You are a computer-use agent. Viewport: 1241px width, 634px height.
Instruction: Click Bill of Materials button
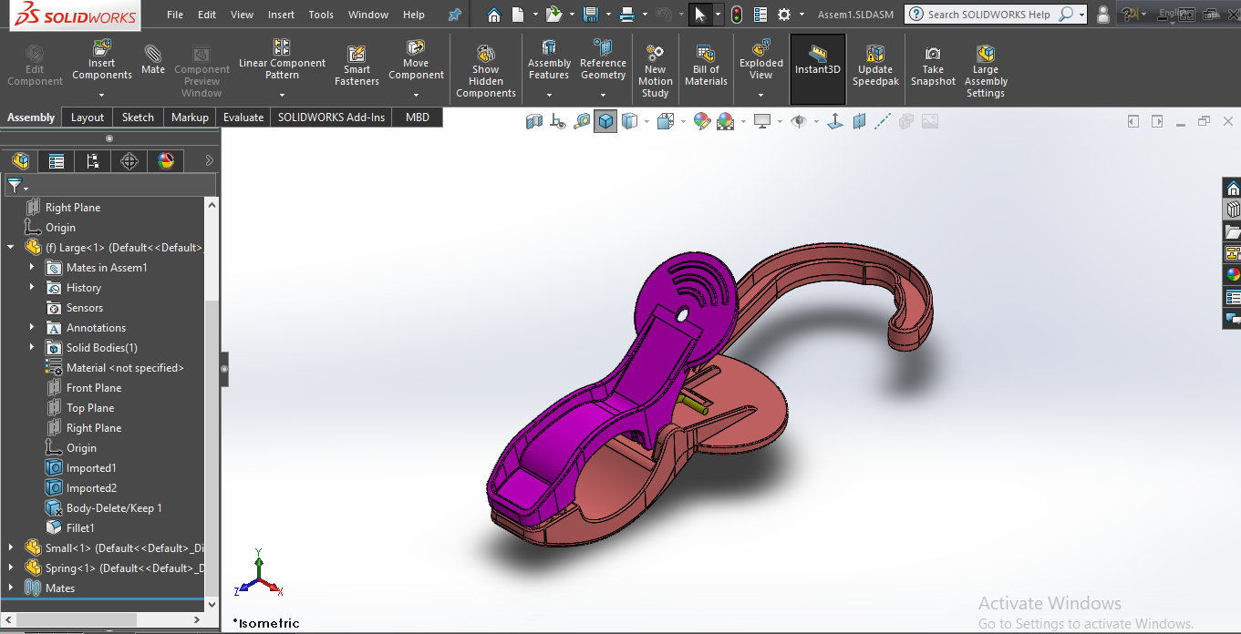706,66
